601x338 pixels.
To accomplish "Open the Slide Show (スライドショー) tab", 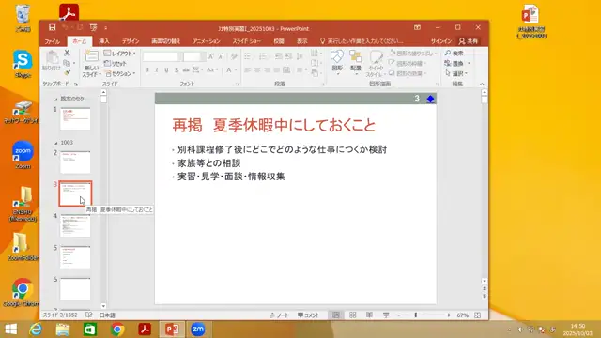I will point(246,41).
